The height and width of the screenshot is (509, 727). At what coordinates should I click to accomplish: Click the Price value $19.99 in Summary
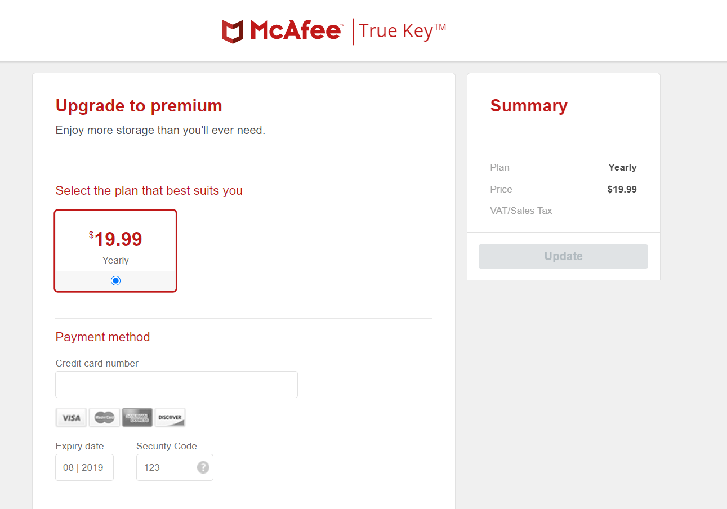click(x=622, y=189)
